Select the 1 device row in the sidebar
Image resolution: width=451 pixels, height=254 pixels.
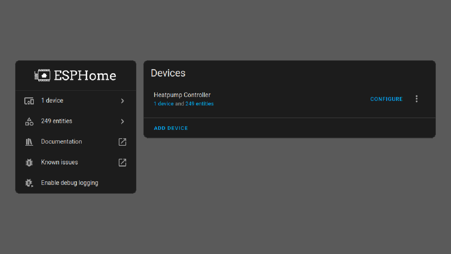(52, 101)
